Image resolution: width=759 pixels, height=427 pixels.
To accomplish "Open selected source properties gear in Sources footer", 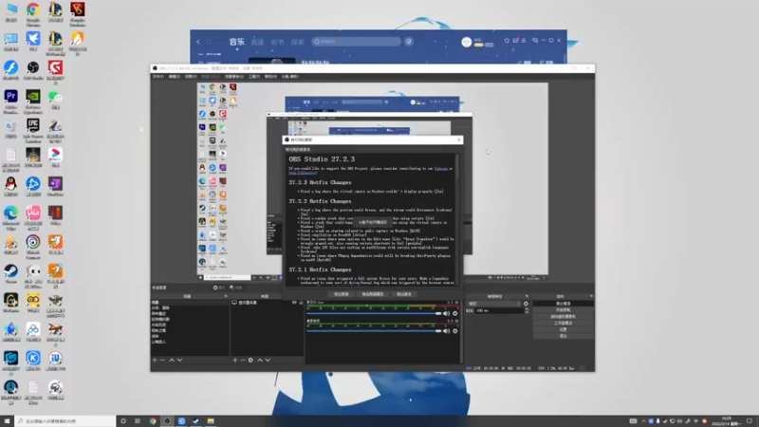I will 250,361.
